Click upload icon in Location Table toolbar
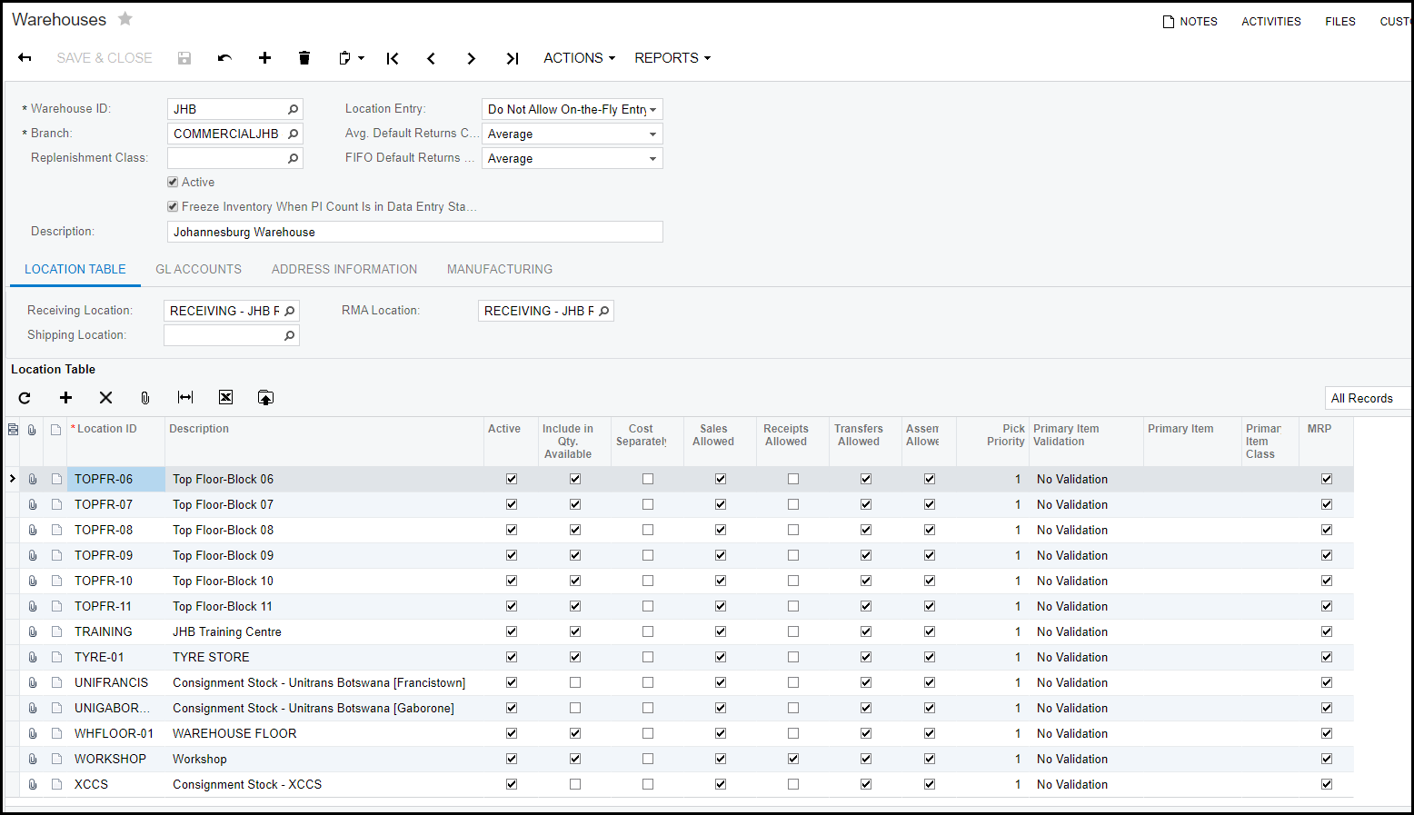This screenshot has width=1414, height=815. click(265, 398)
